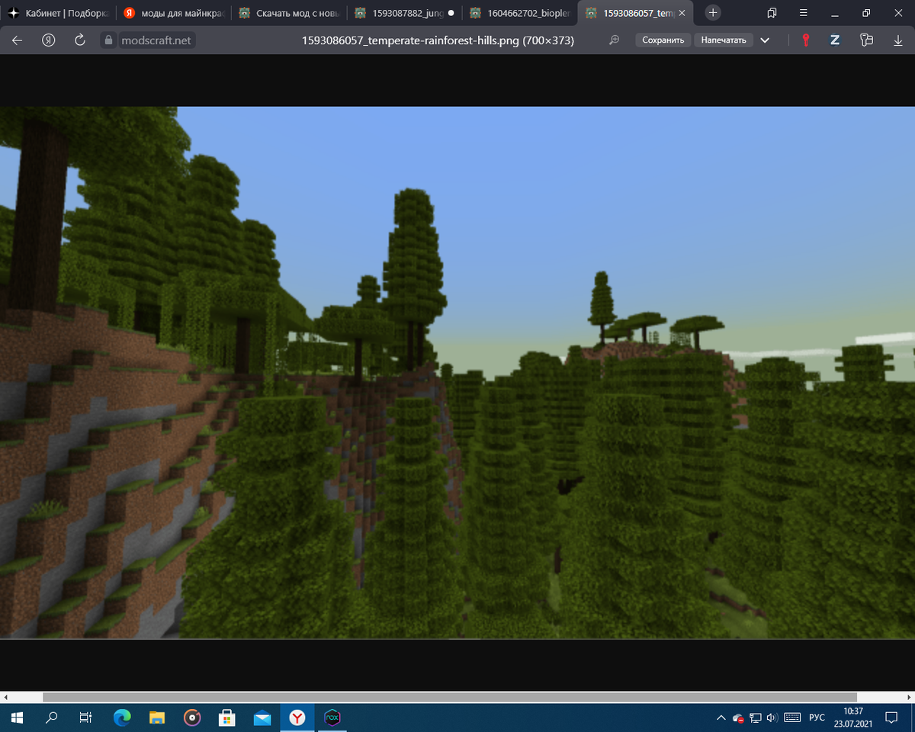Open the browser hamburger menu

[803, 13]
